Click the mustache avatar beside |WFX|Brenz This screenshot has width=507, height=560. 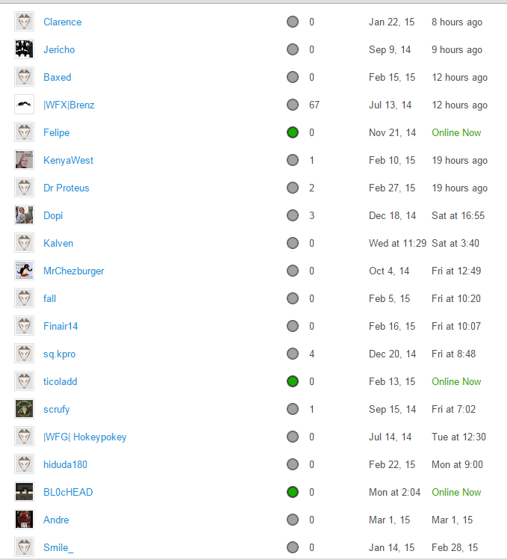pos(24,105)
